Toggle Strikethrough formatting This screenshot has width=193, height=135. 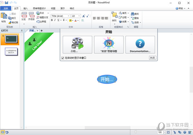coord(64,20)
